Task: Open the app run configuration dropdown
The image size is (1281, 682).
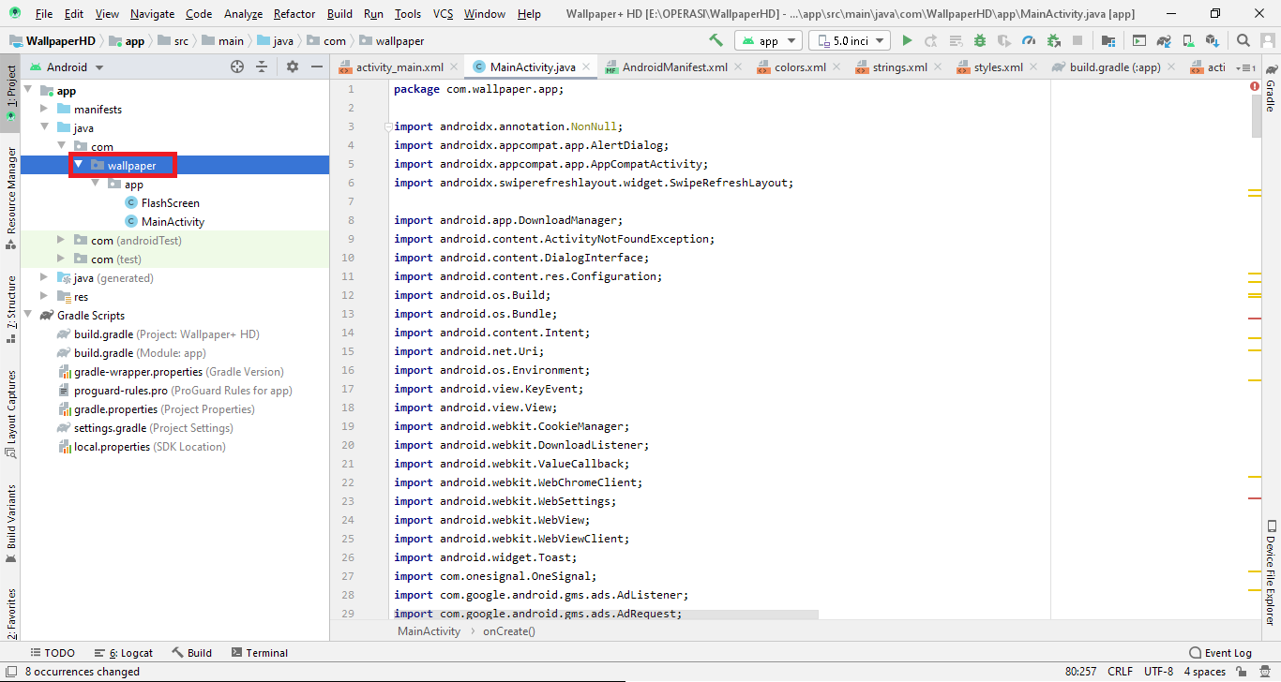Action: [768, 40]
